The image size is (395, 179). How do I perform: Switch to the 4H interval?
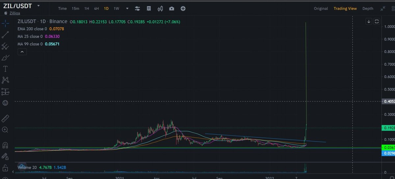[x=96, y=9]
